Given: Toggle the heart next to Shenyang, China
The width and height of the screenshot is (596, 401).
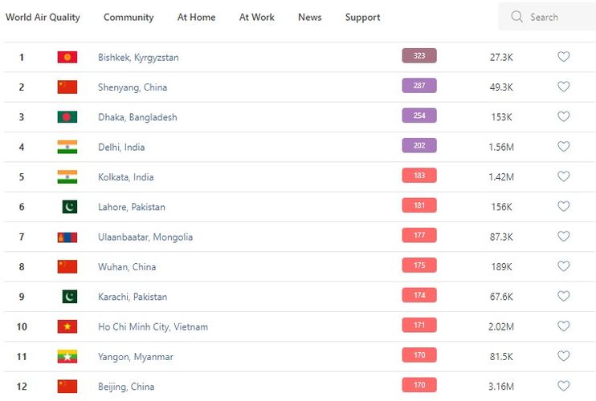Looking at the screenshot, I should (563, 87).
